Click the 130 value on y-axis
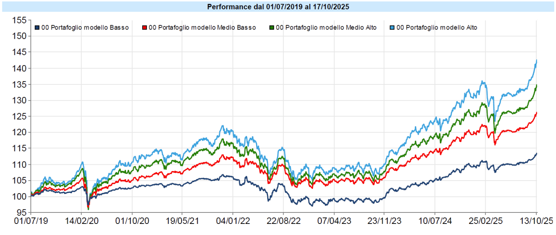This screenshot has width=556, height=235. tap(19, 100)
